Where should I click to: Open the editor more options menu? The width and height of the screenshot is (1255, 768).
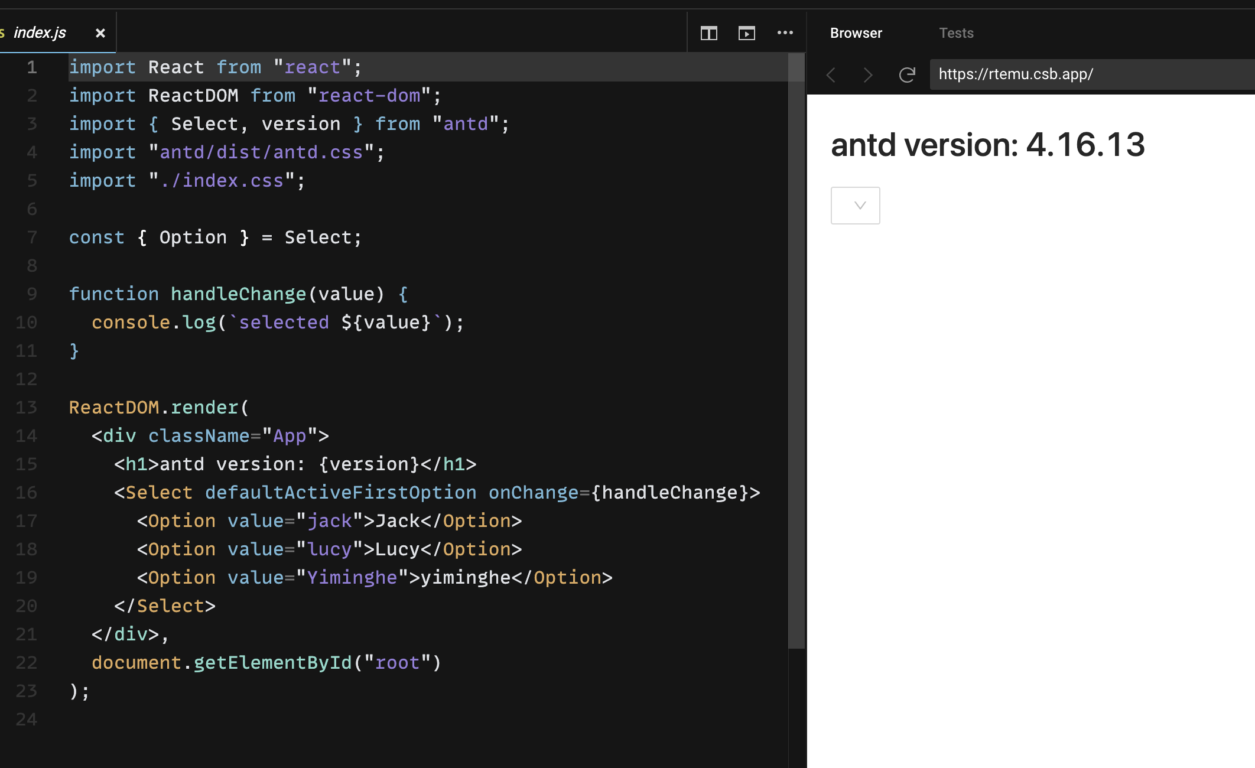(x=785, y=33)
